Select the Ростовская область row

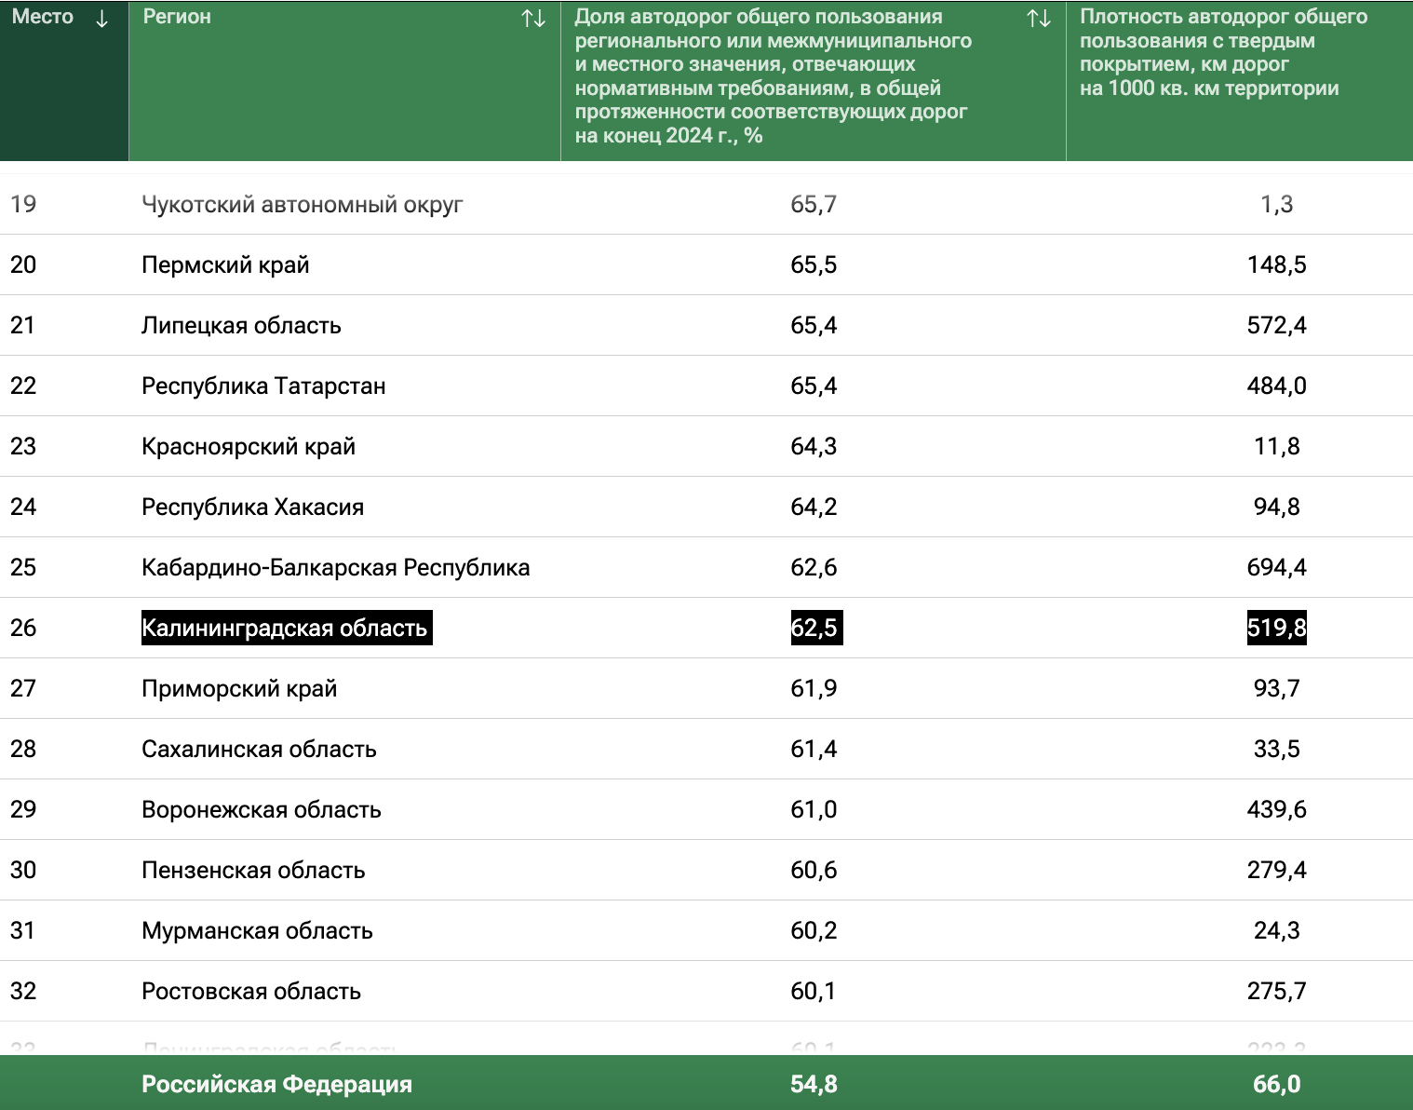click(x=706, y=991)
